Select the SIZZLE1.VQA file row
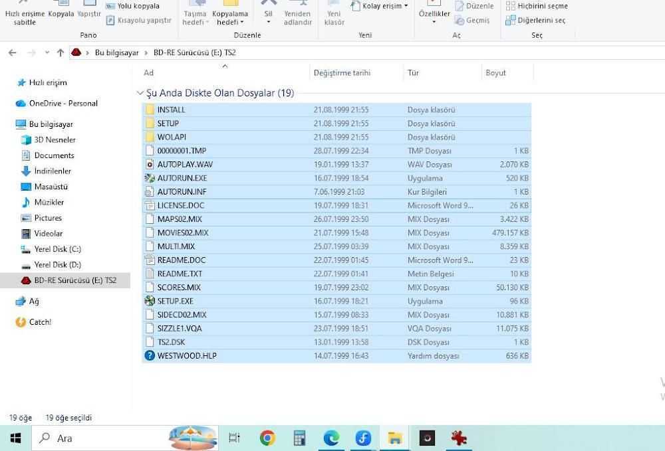Image resolution: width=665 pixels, height=451 pixels. [x=336, y=329]
